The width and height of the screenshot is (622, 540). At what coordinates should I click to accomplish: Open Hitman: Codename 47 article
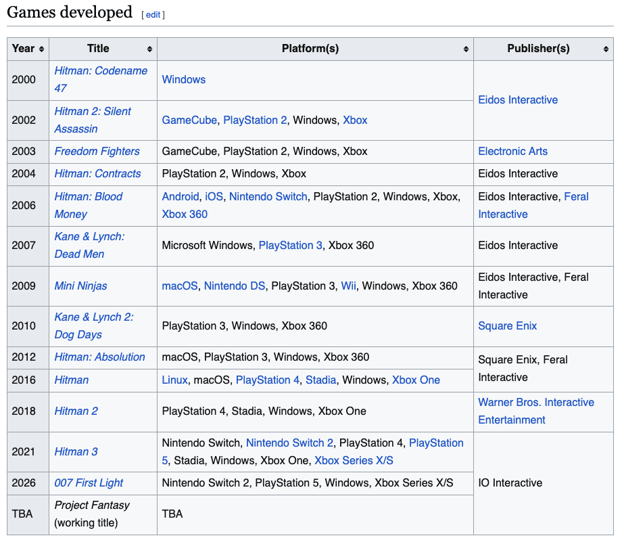point(101,79)
